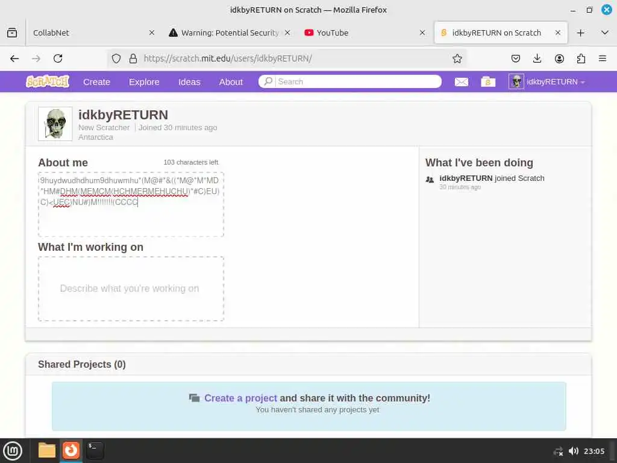
Task: Open the Ideas page
Action: tap(189, 82)
